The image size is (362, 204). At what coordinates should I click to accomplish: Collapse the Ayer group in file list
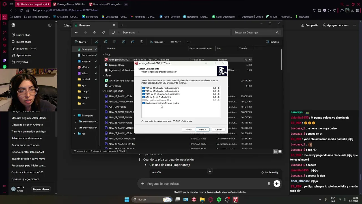tap(104, 75)
